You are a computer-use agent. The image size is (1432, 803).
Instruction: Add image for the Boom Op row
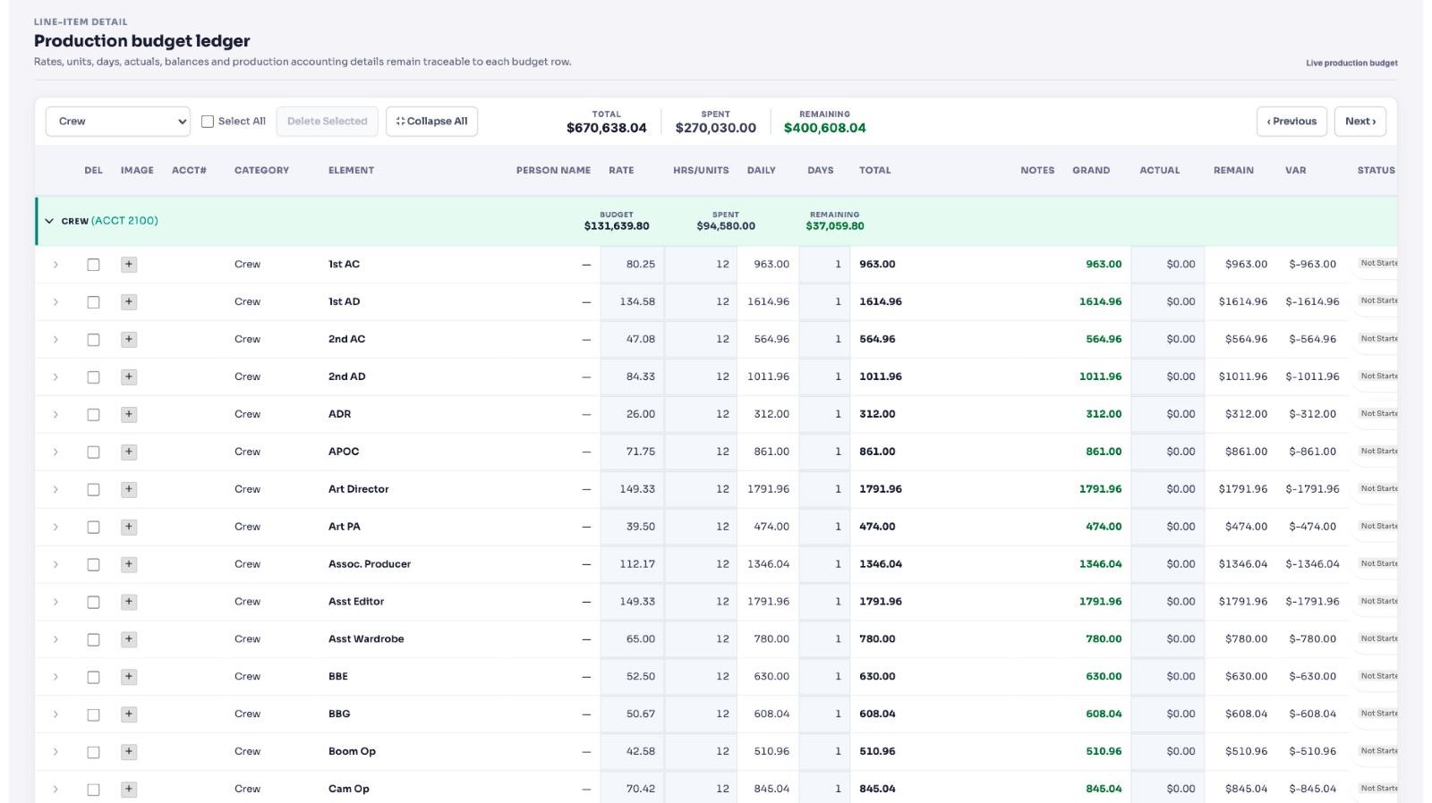pyautogui.click(x=129, y=752)
